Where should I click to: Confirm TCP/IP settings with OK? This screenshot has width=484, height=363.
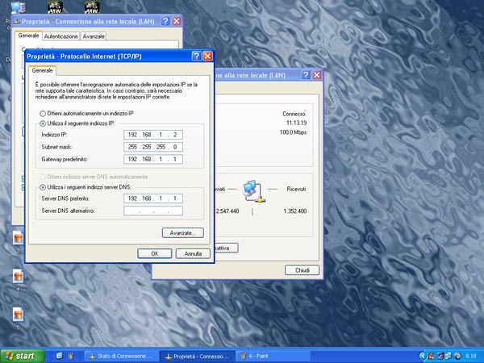[155, 254]
